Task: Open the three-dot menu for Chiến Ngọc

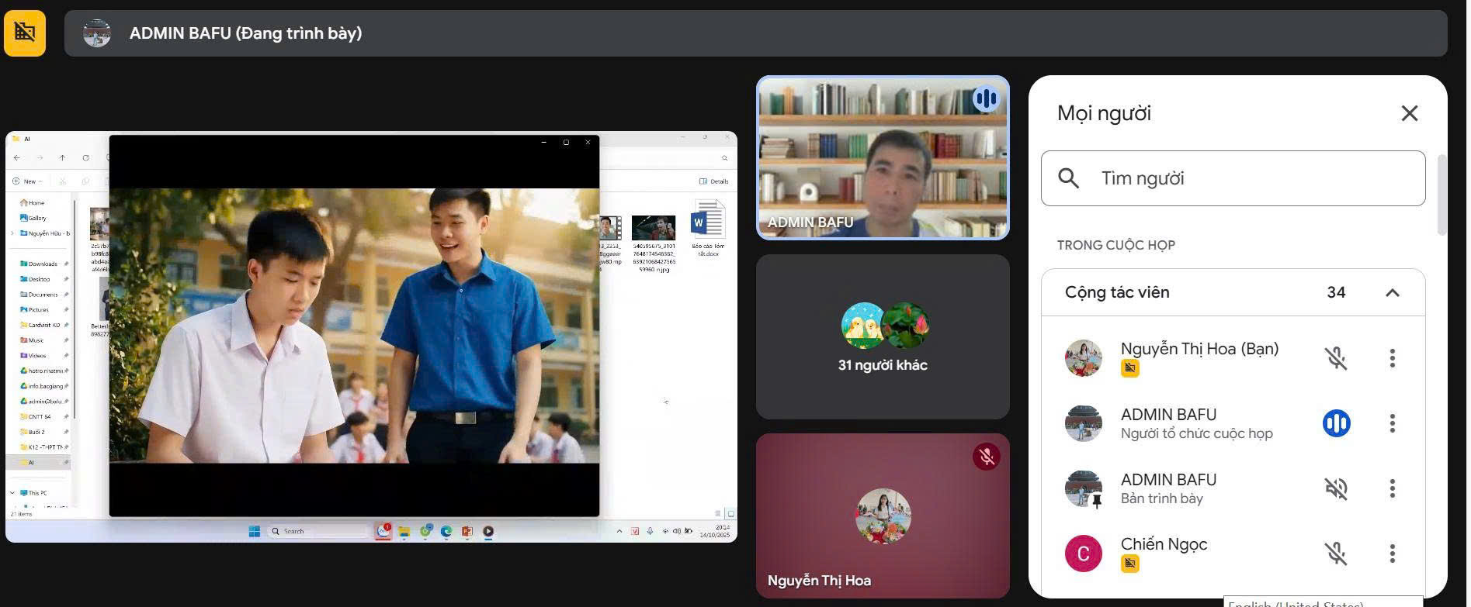Action: pyautogui.click(x=1392, y=554)
